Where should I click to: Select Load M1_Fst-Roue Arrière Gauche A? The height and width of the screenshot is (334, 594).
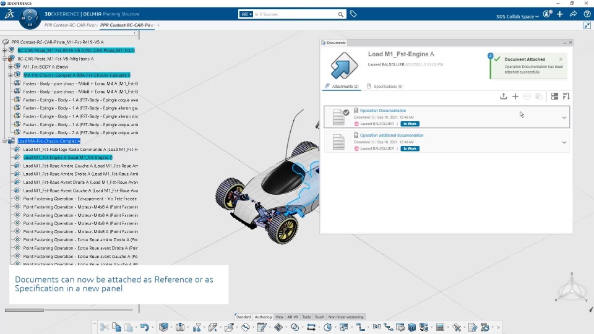point(80,166)
